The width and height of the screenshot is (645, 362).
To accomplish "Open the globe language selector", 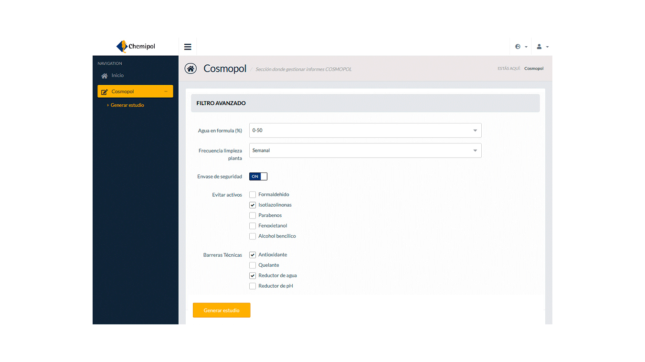I will tap(521, 47).
